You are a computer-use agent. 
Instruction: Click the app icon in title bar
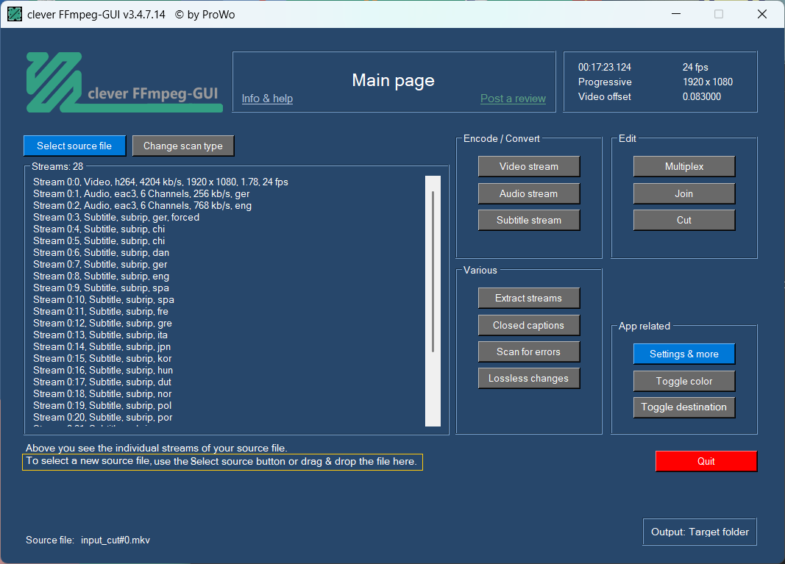(x=15, y=14)
